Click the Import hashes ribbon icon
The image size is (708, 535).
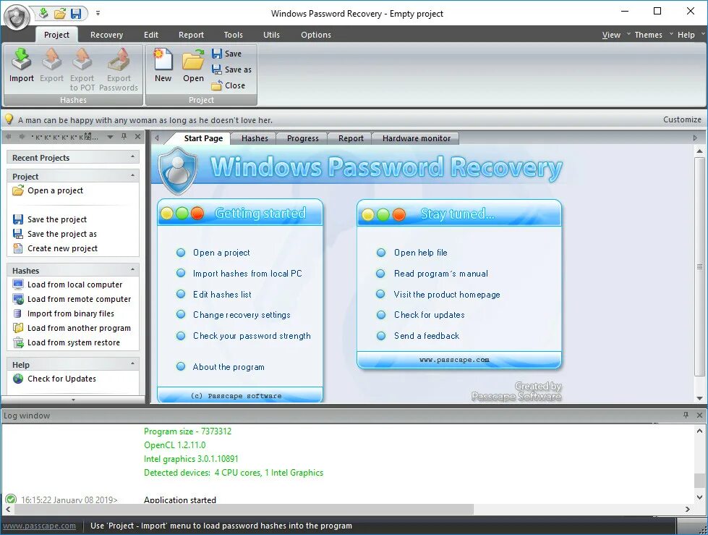click(21, 66)
